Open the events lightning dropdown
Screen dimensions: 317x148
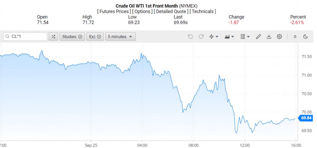click(213, 37)
